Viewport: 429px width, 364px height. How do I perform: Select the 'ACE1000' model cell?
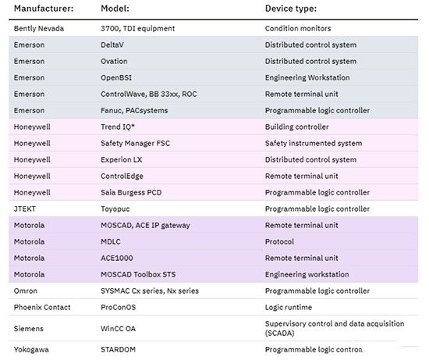click(117, 259)
